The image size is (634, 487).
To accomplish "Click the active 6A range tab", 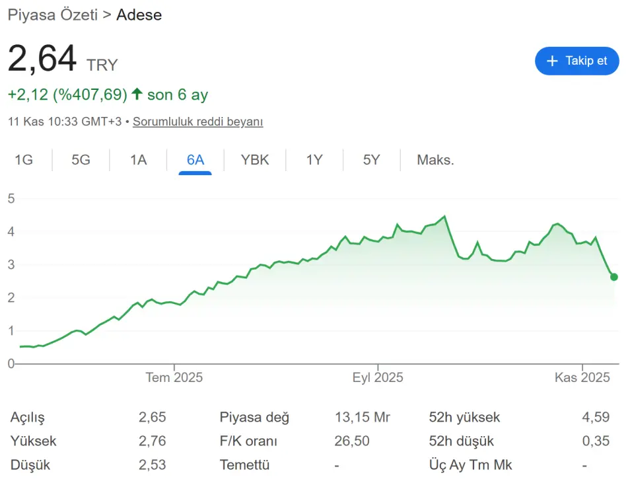I will click(195, 160).
